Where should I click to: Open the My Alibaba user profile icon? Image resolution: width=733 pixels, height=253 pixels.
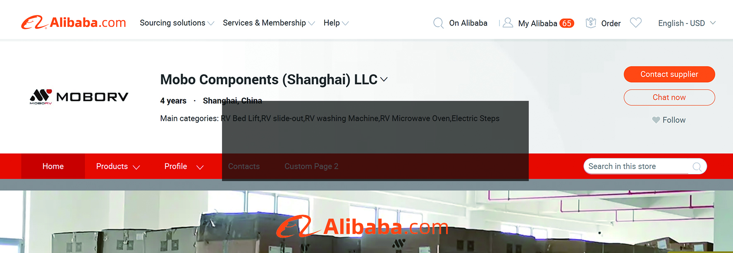click(508, 23)
